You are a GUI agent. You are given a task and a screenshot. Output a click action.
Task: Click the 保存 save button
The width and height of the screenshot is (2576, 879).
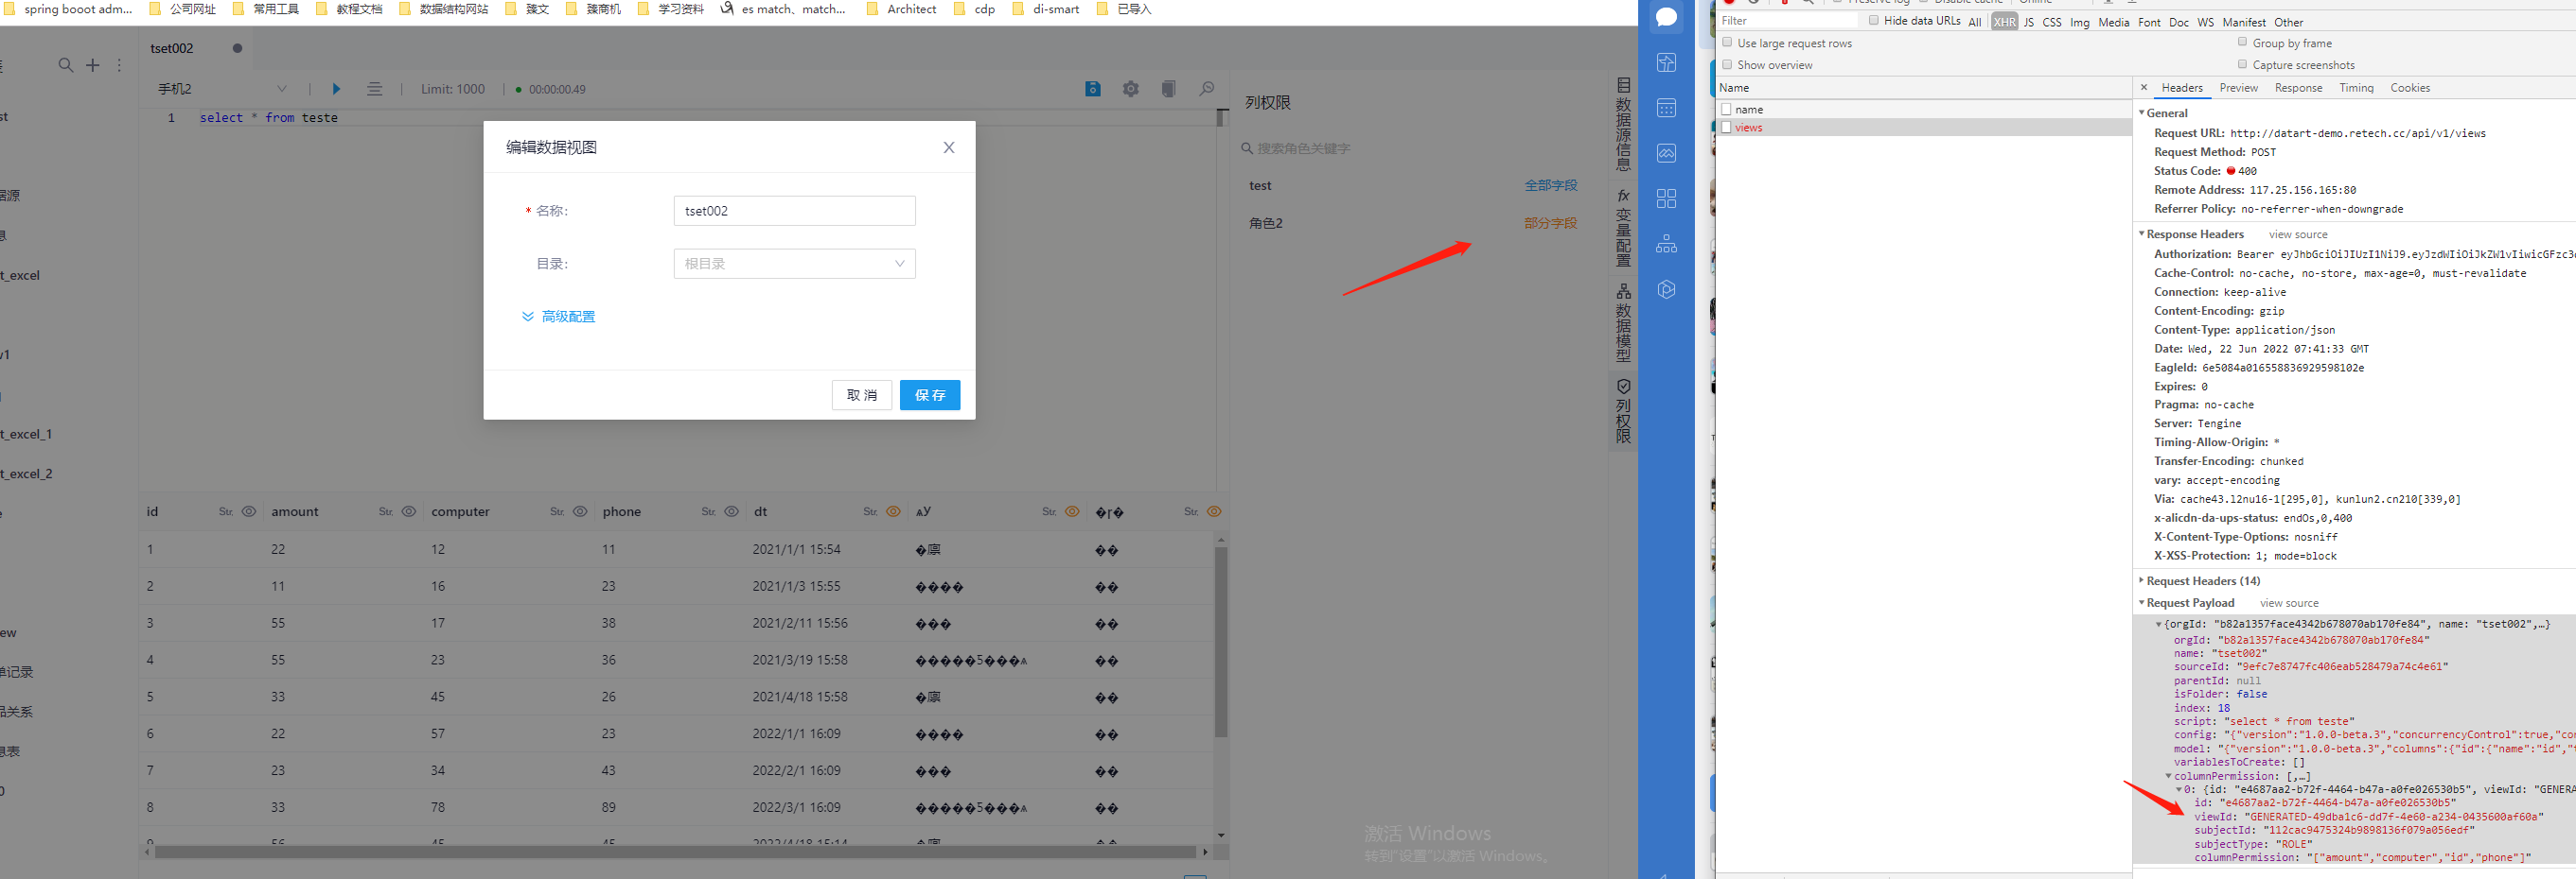click(x=929, y=394)
